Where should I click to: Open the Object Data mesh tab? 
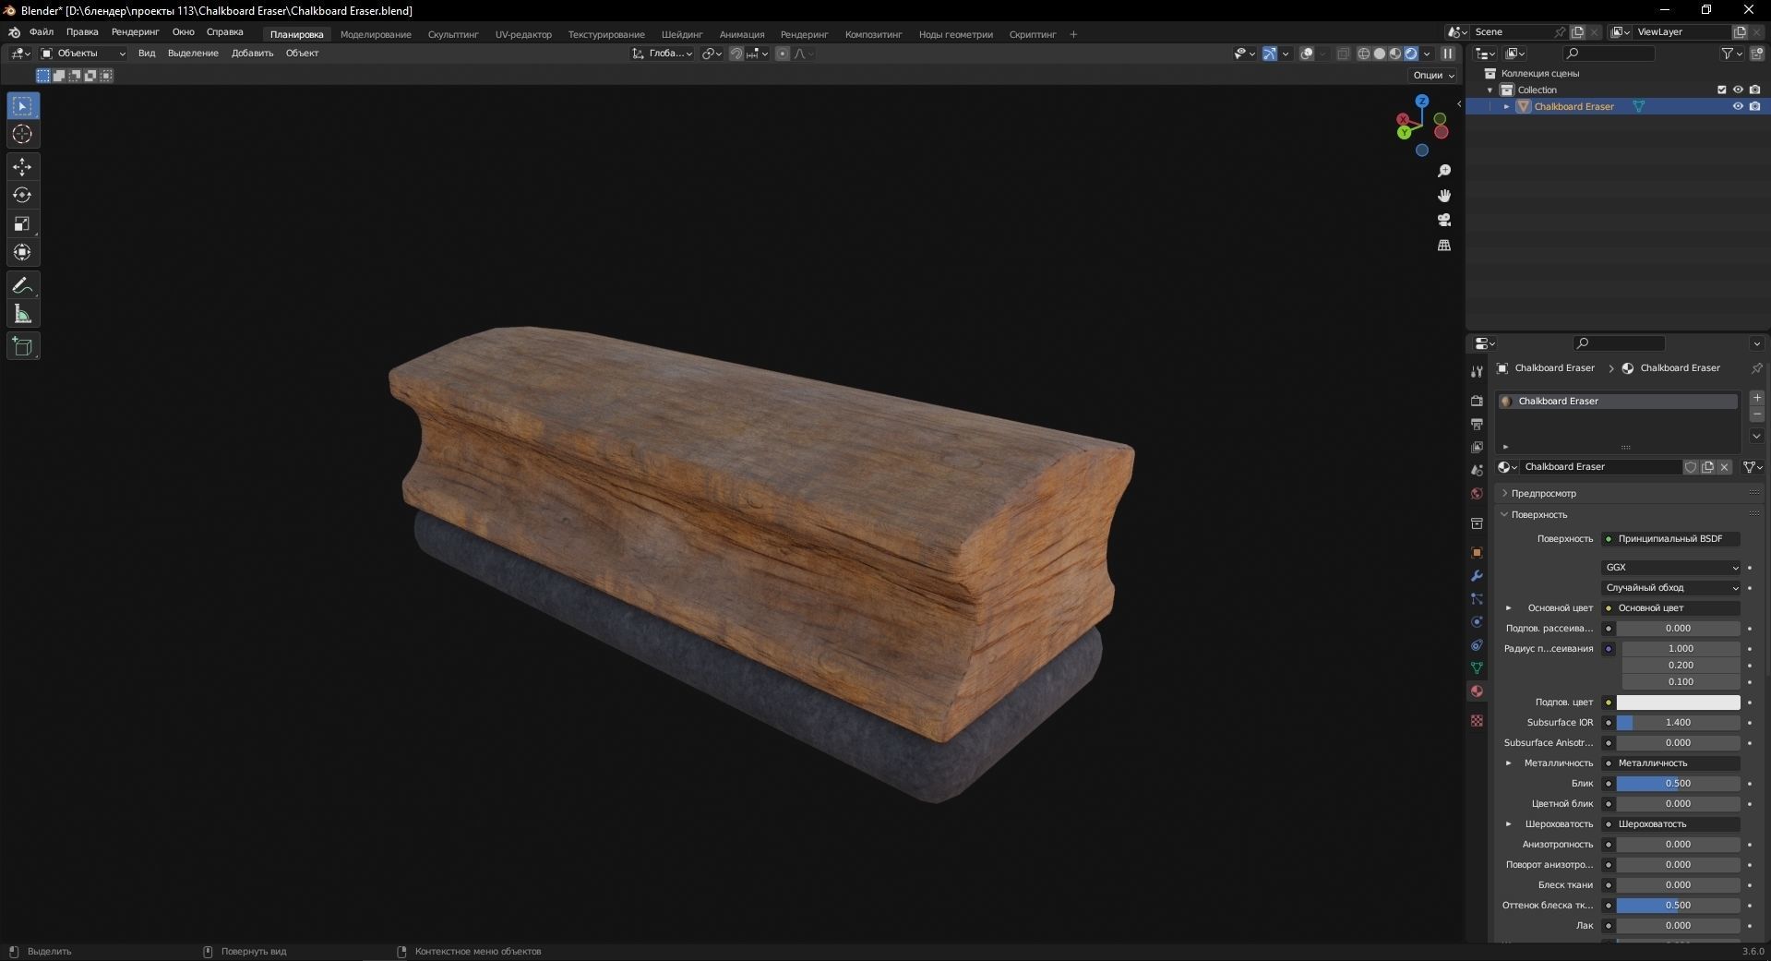pyautogui.click(x=1477, y=667)
